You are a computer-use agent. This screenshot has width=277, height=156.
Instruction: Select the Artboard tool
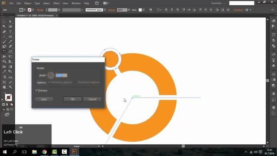point(4,82)
